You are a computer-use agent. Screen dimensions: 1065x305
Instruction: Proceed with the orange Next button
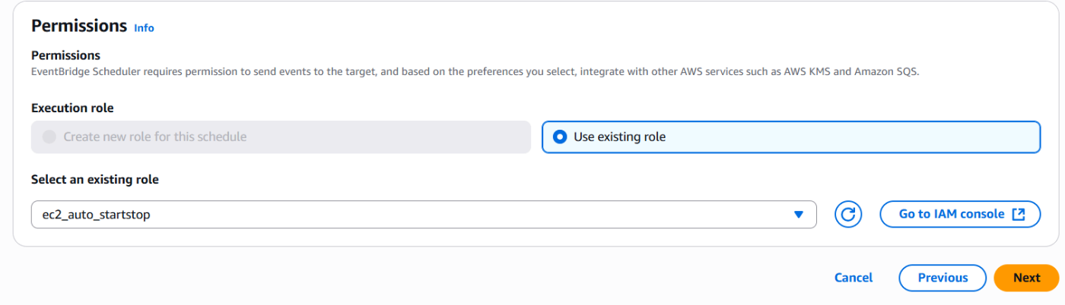tap(1026, 278)
